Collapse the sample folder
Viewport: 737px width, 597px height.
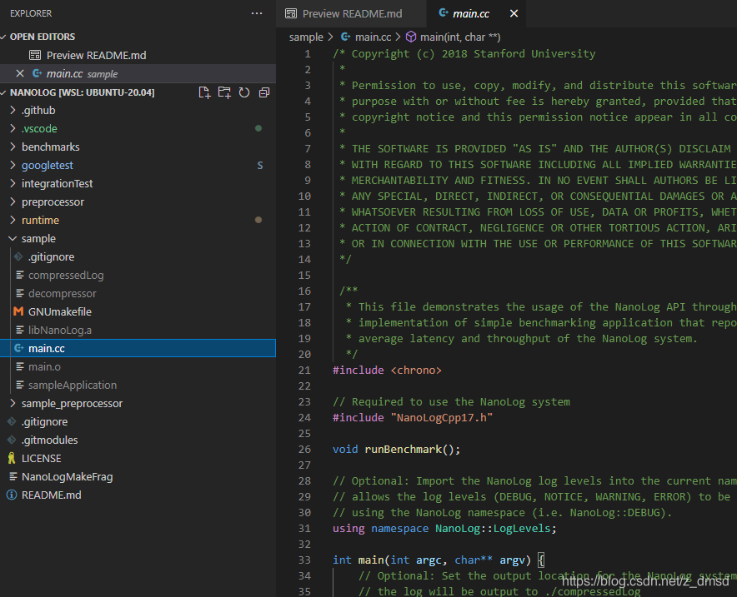click(x=13, y=238)
